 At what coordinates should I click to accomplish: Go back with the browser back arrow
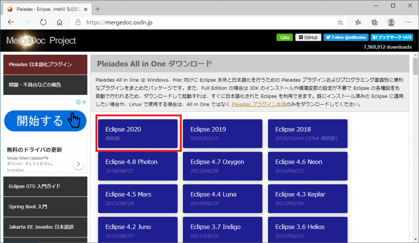(x=11, y=22)
